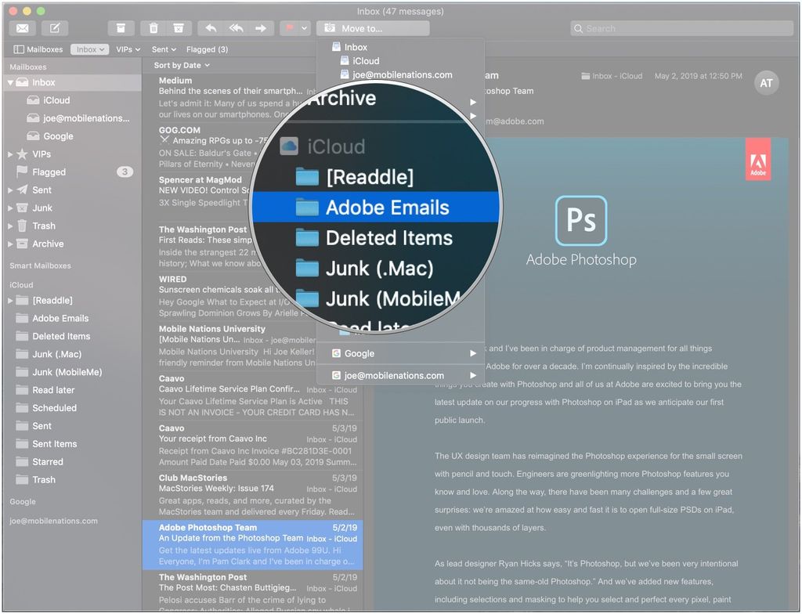Delete the message using the trash icon

153,27
